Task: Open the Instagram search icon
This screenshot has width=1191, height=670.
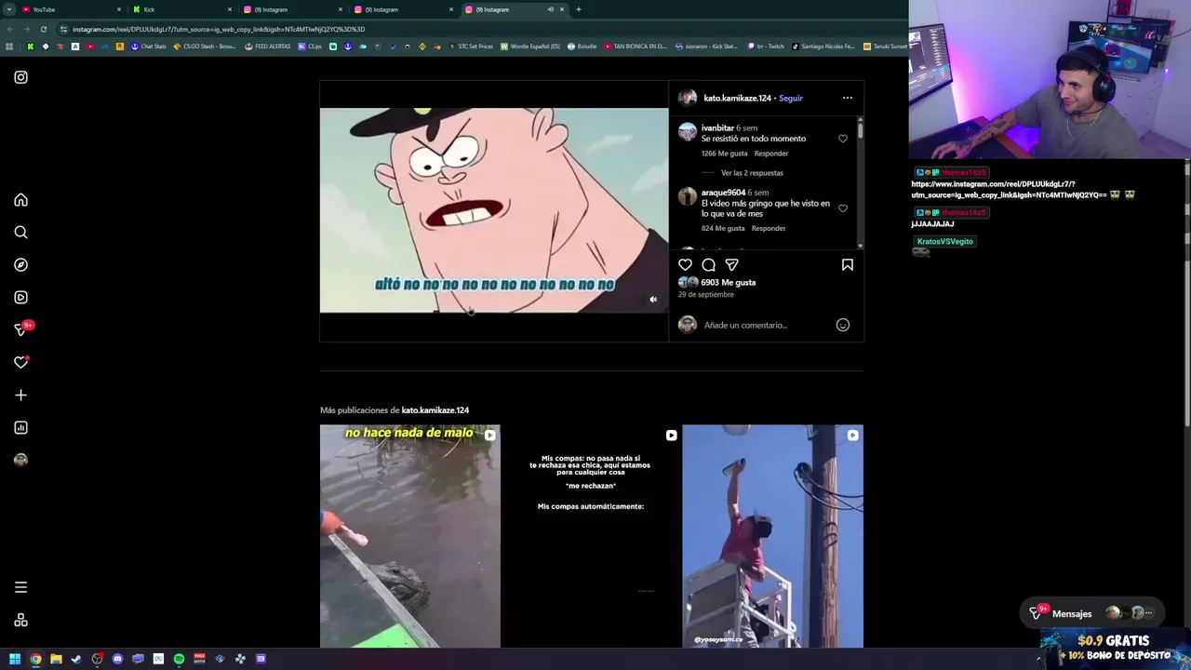Action: [20, 233]
